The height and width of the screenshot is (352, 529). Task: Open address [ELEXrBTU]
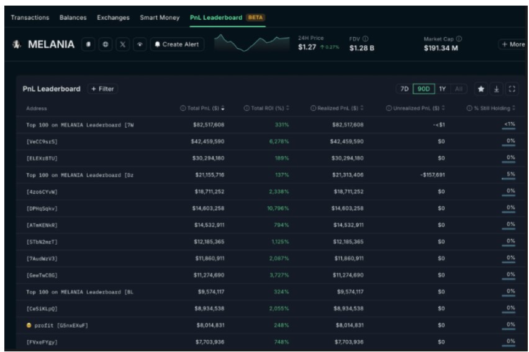[x=42, y=158]
